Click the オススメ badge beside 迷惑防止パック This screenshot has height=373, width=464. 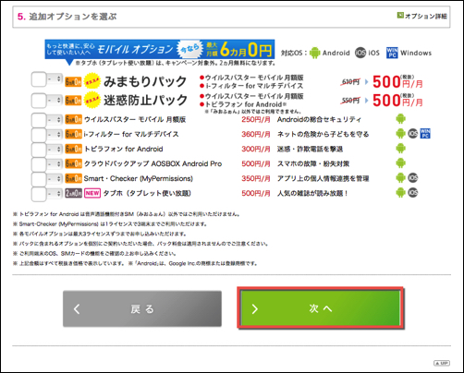92,101
